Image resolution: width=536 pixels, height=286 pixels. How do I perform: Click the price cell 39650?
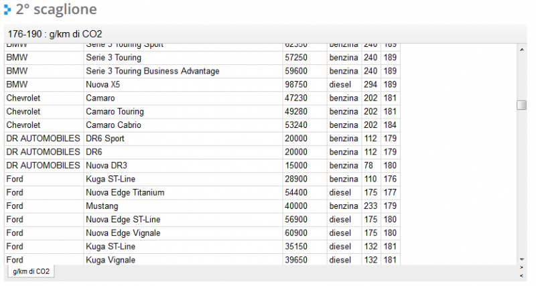(x=305, y=259)
